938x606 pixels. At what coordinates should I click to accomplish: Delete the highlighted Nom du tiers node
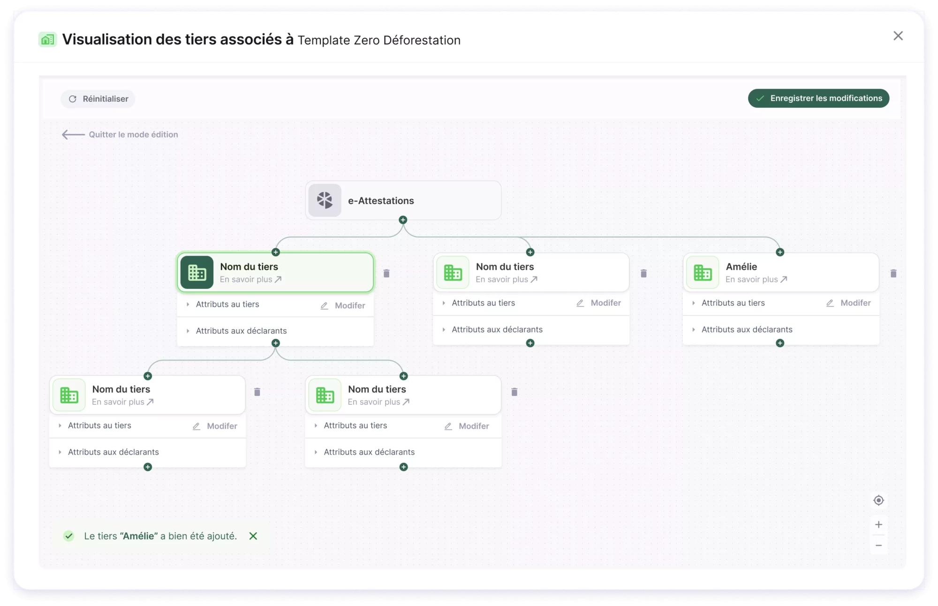coord(386,273)
